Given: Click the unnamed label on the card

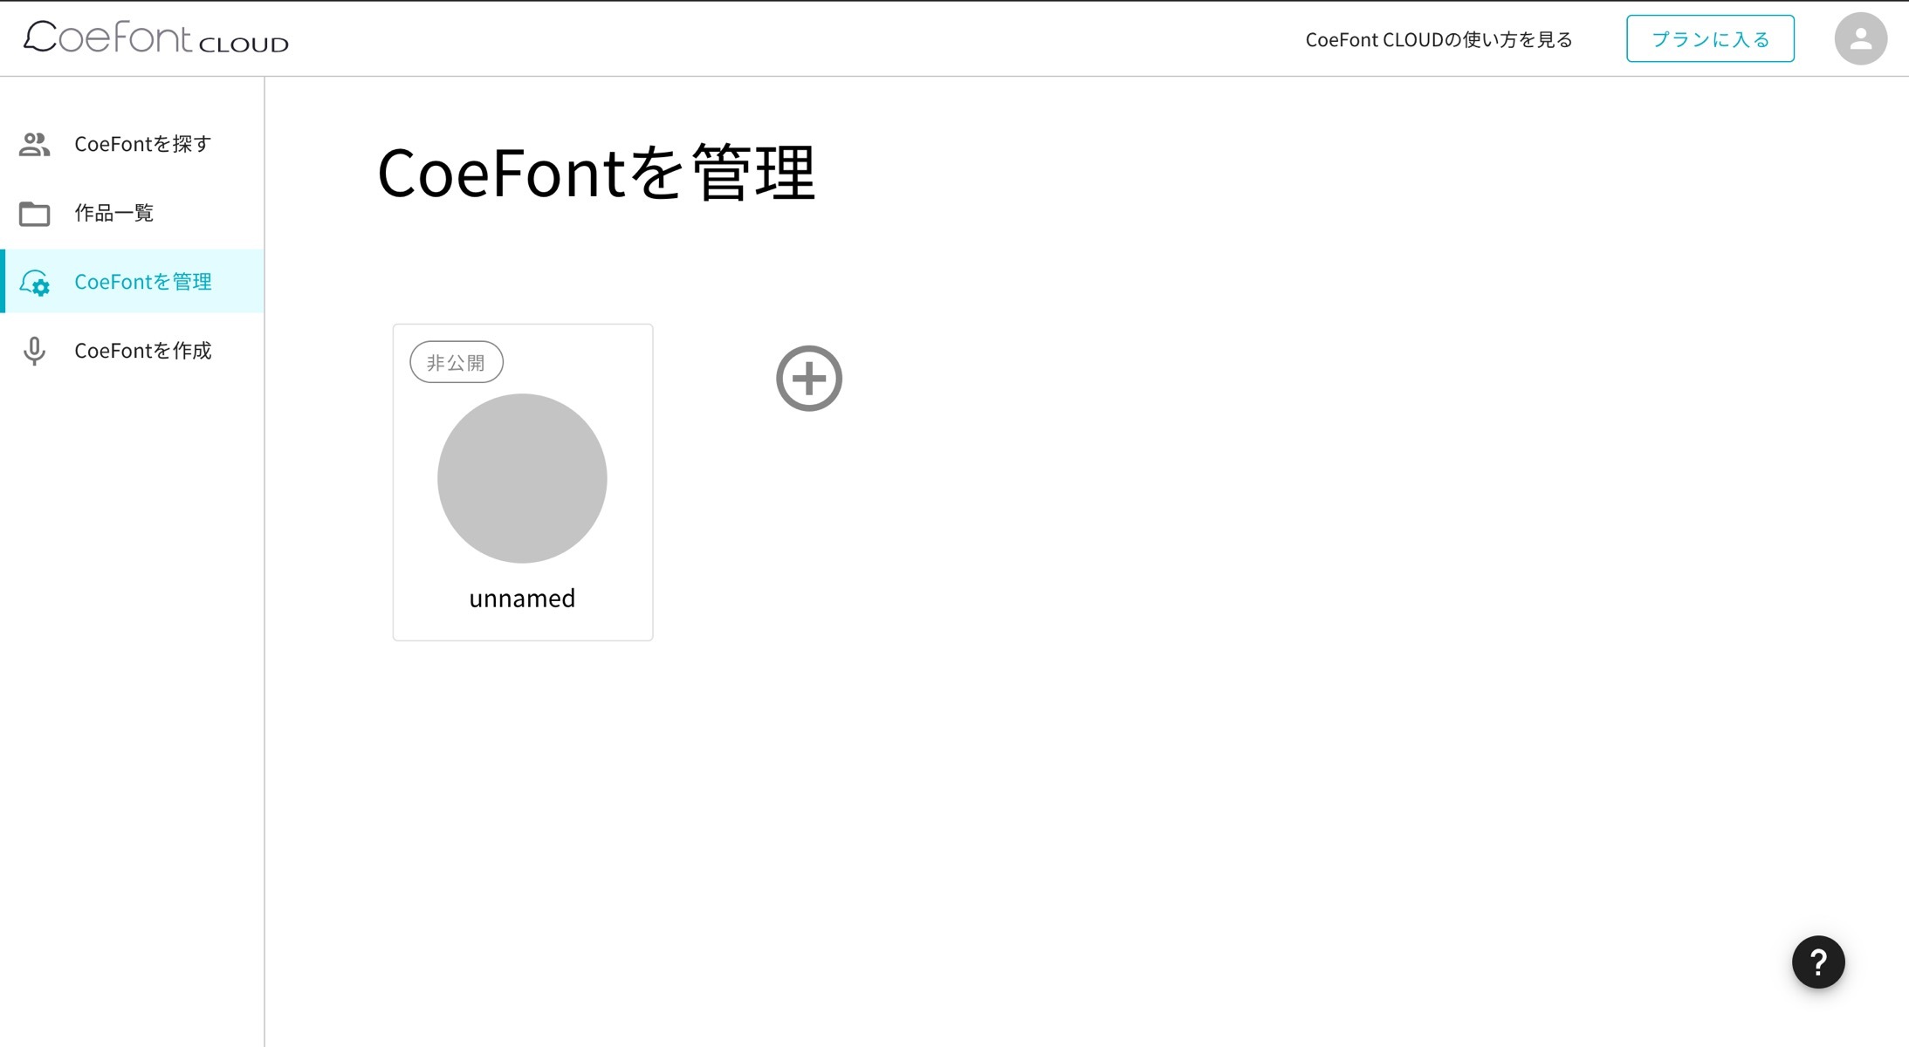Looking at the screenshot, I should (x=522, y=599).
